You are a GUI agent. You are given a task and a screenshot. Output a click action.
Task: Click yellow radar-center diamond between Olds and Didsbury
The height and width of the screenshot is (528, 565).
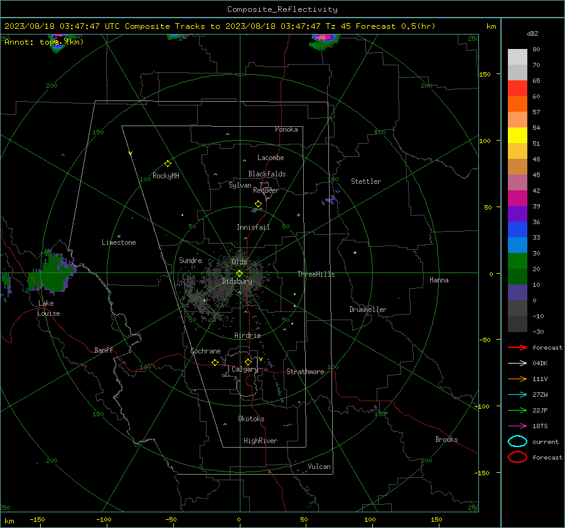tap(240, 273)
